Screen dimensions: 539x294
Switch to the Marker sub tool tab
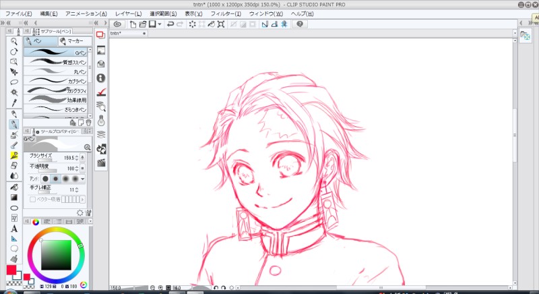75,41
